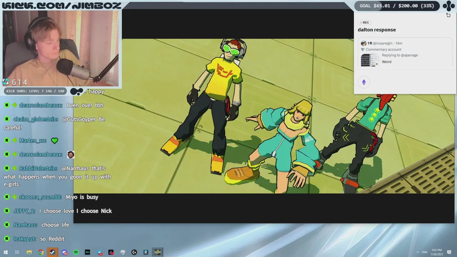The image size is (457, 257).
Task: Click username deaconlambeaux on 'Been over tbh'
Action: 41,105
